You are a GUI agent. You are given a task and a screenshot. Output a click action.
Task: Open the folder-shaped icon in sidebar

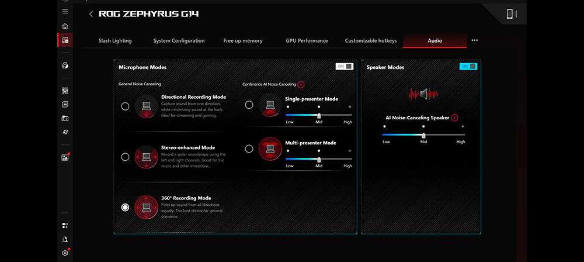(x=65, y=118)
